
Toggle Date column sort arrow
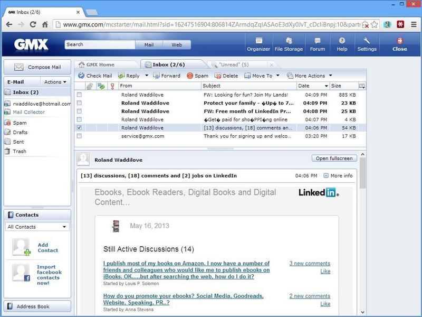326,86
